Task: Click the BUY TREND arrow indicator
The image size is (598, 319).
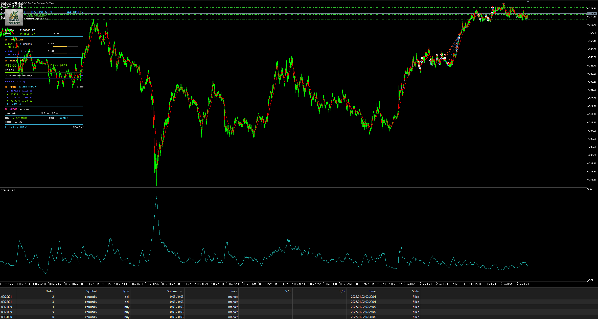Action: tap(14, 118)
